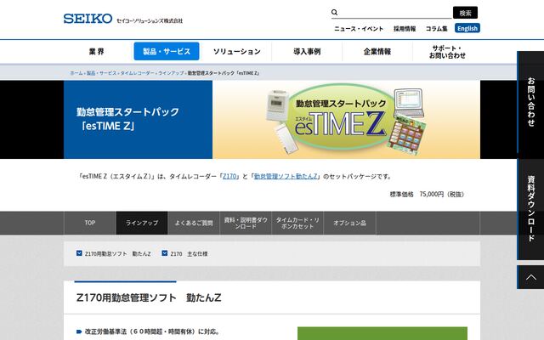Image resolution: width=544 pixels, height=340 pixels.
Task: Click 改正労働基準法 bullet text
Action: coord(152,331)
